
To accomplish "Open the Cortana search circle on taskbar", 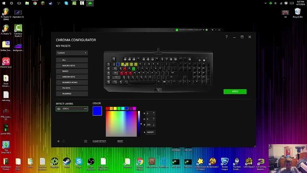I will point(12,3).
